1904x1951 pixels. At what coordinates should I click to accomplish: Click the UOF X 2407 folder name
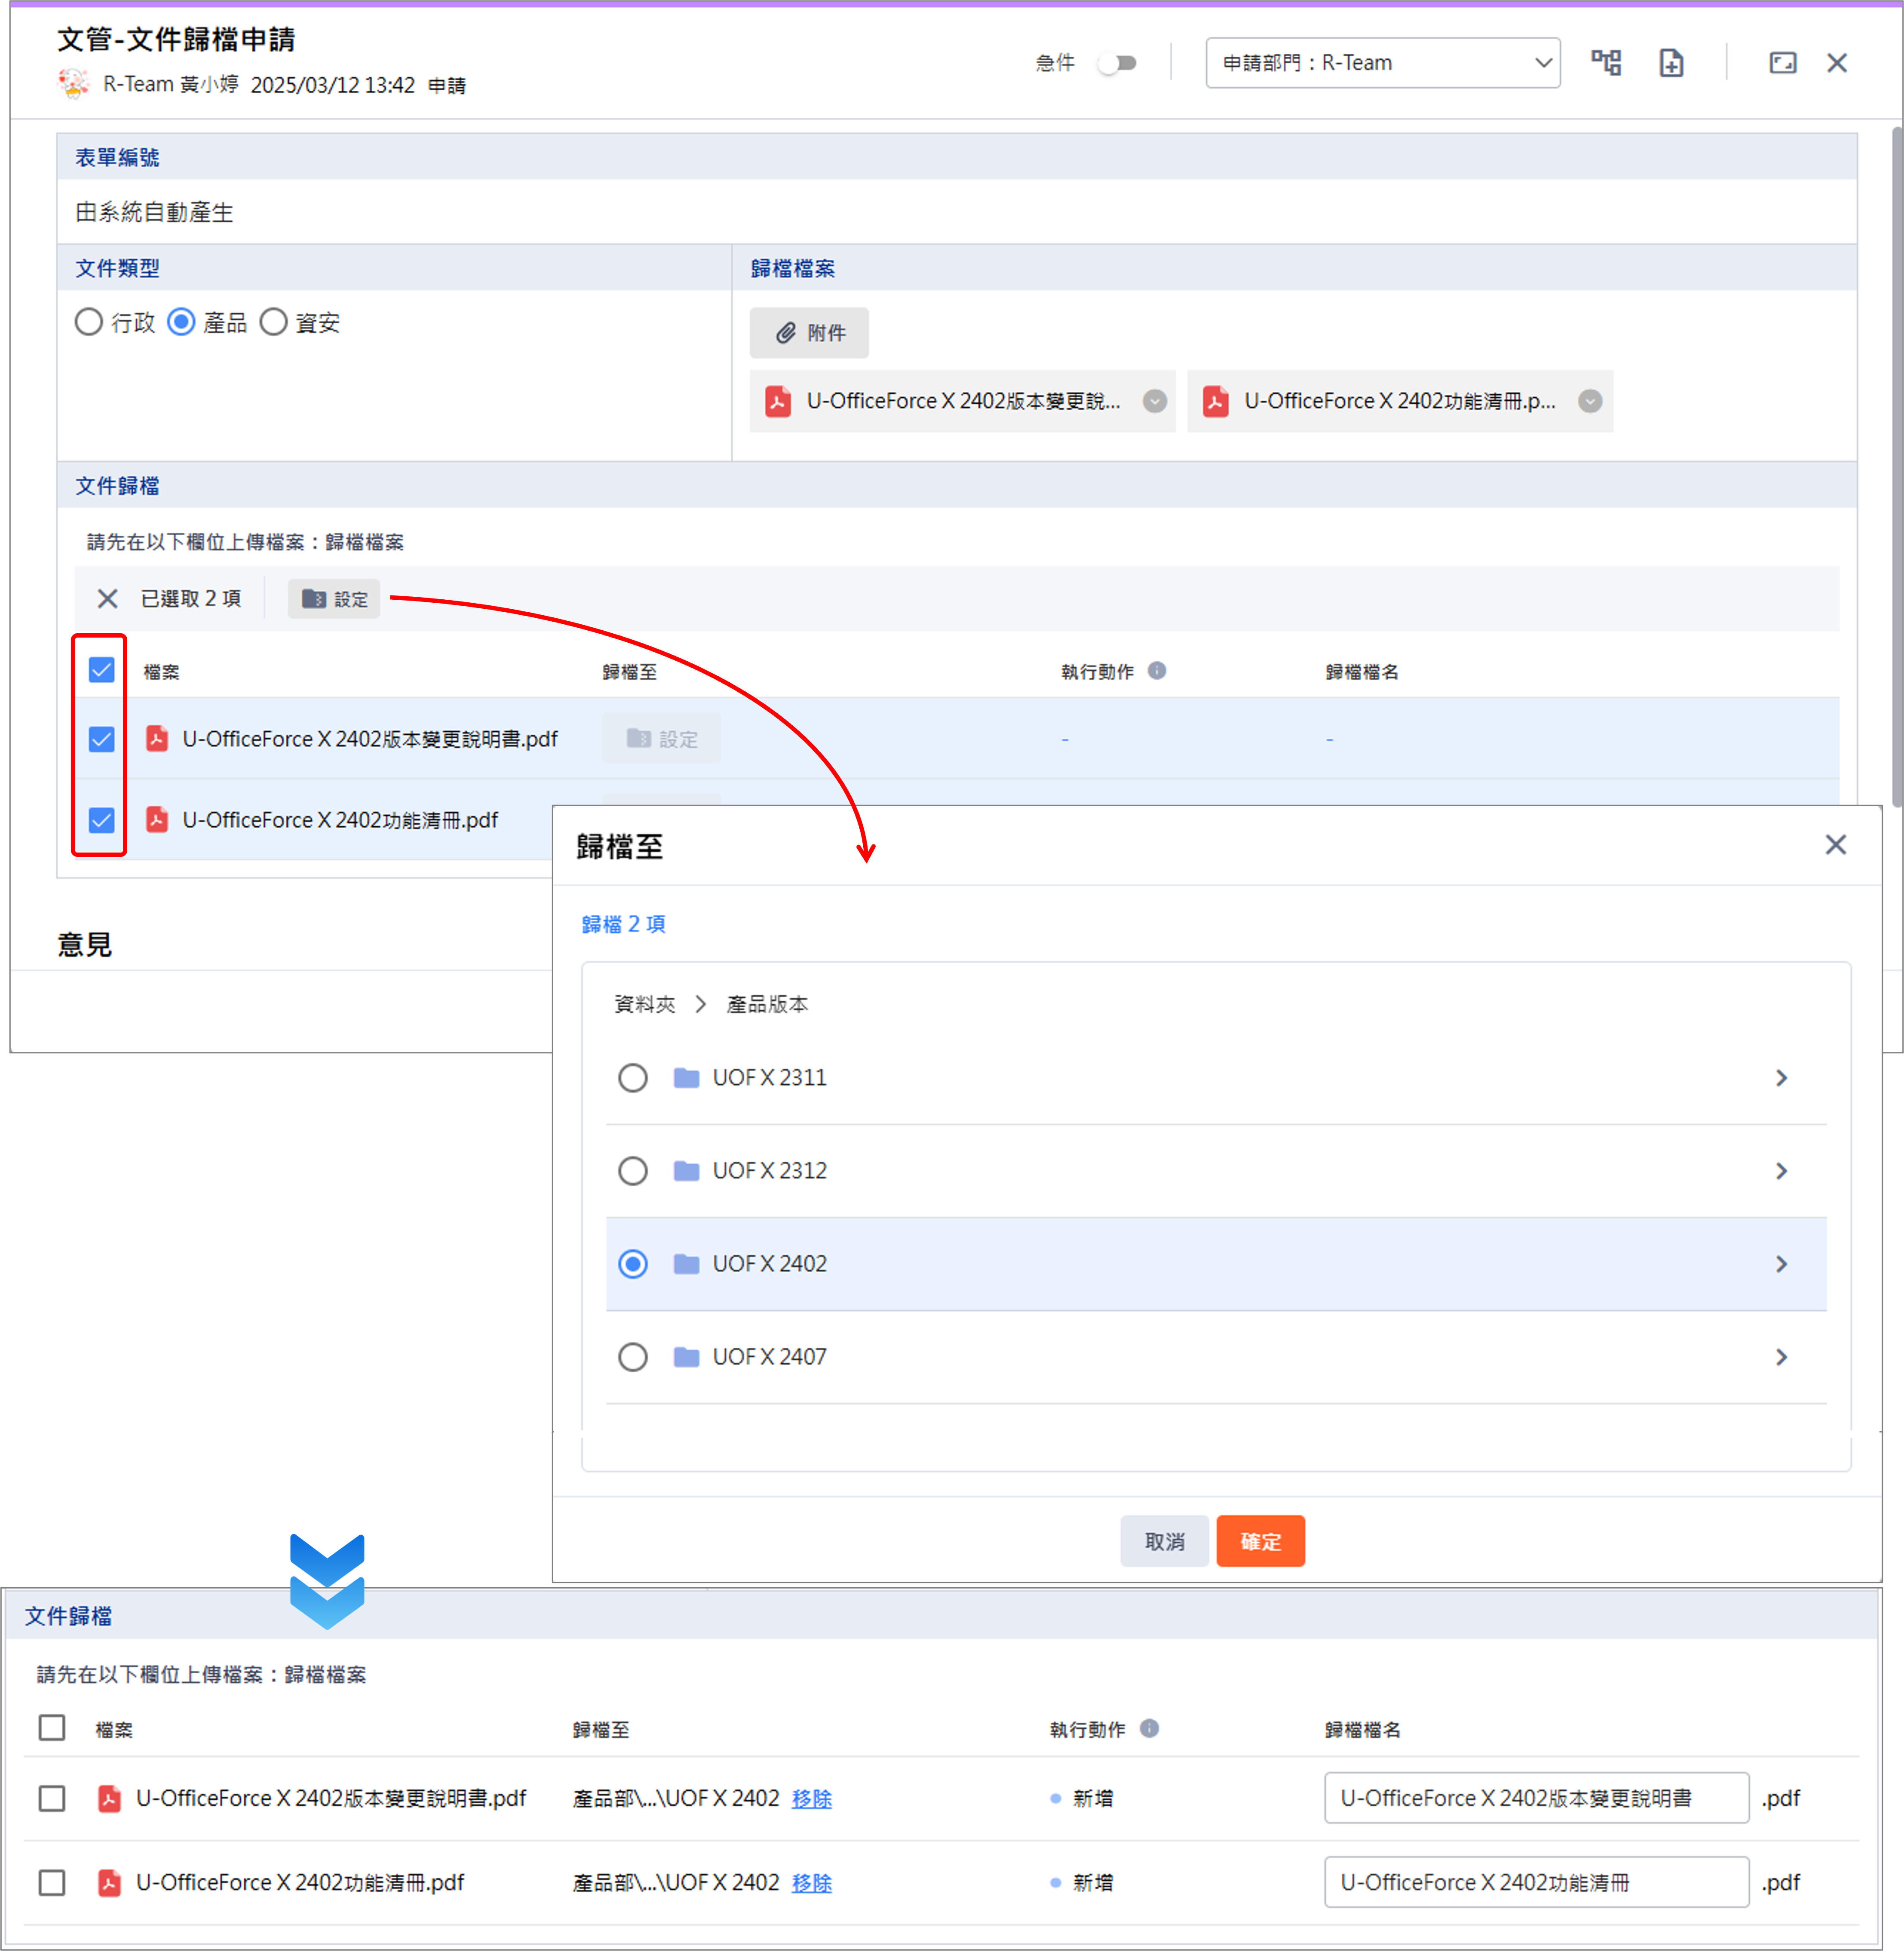[x=769, y=1356]
